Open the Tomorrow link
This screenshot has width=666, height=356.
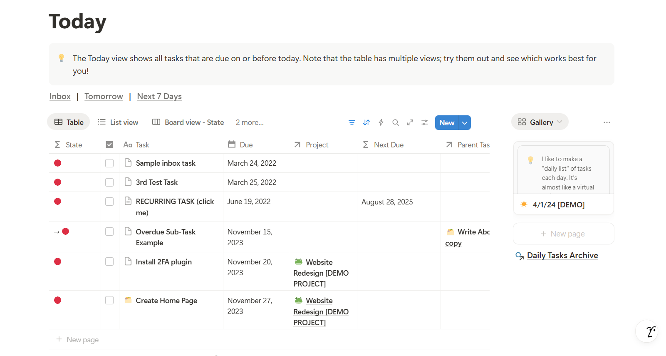click(104, 97)
